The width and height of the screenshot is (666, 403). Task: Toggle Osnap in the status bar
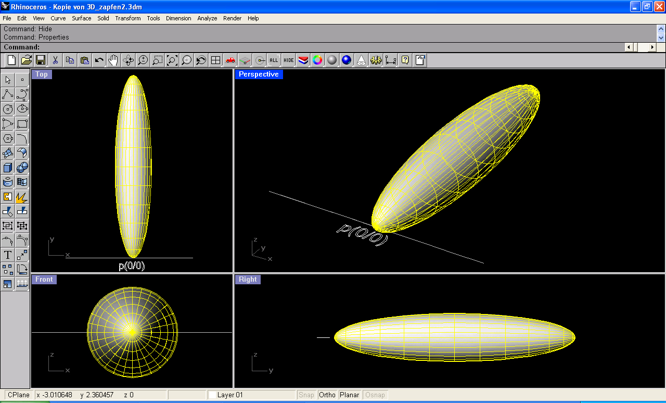click(375, 395)
